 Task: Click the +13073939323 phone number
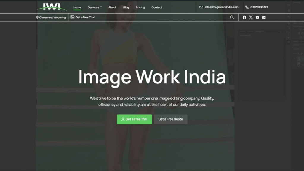tap(259, 7)
